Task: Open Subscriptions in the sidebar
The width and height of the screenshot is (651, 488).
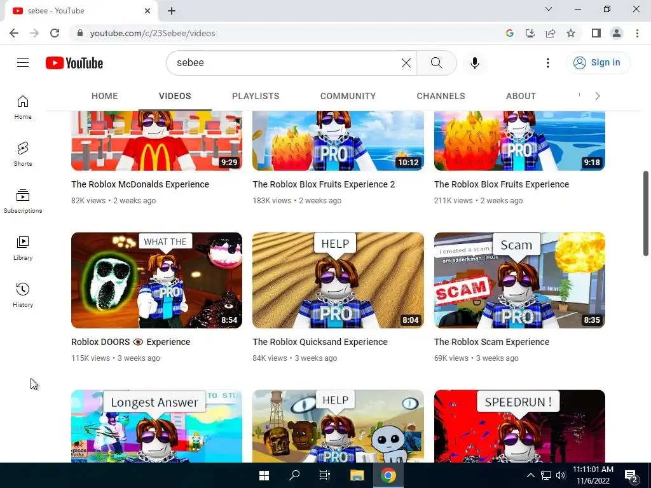Action: [x=23, y=201]
